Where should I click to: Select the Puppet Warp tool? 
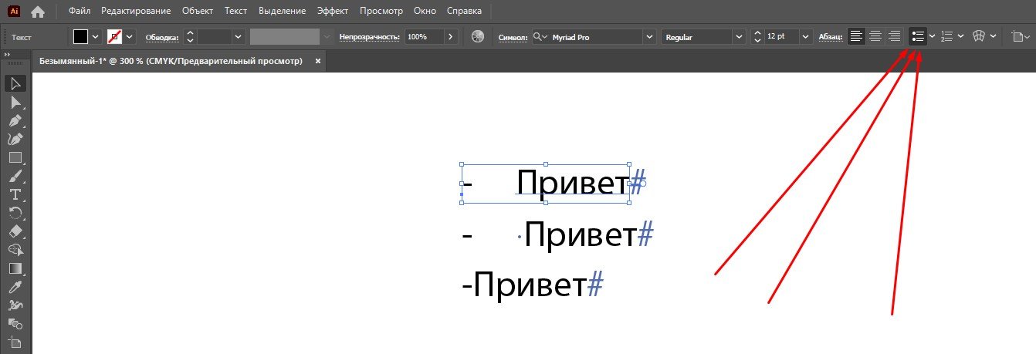coord(15,305)
